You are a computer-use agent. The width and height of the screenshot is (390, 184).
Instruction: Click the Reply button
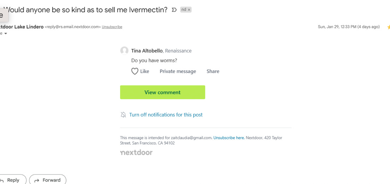coord(12,180)
